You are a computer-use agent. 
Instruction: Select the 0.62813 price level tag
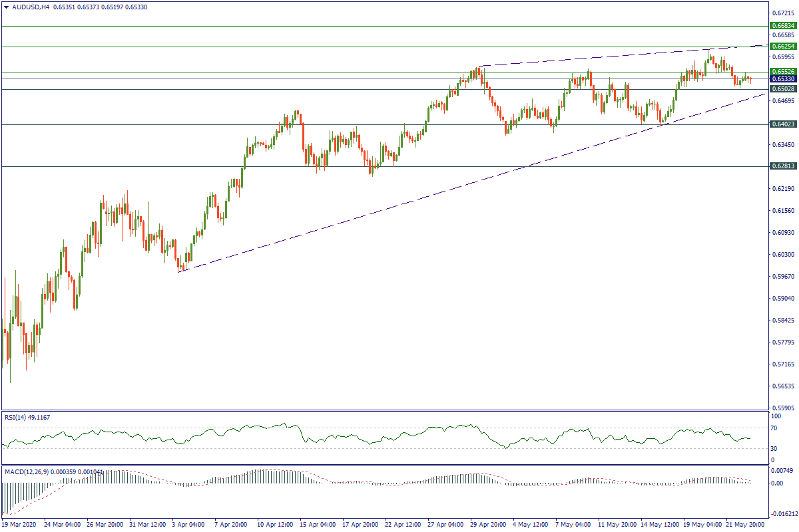783,166
